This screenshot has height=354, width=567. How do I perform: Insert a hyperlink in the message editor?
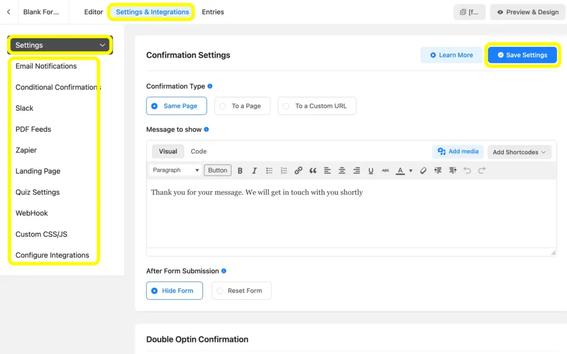click(x=298, y=170)
